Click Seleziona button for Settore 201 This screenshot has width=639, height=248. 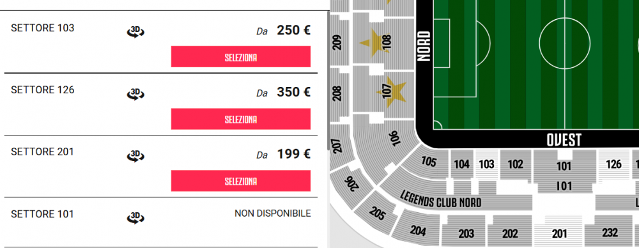click(x=241, y=181)
